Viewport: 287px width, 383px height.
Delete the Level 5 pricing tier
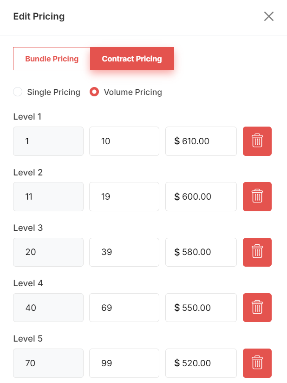click(x=257, y=363)
